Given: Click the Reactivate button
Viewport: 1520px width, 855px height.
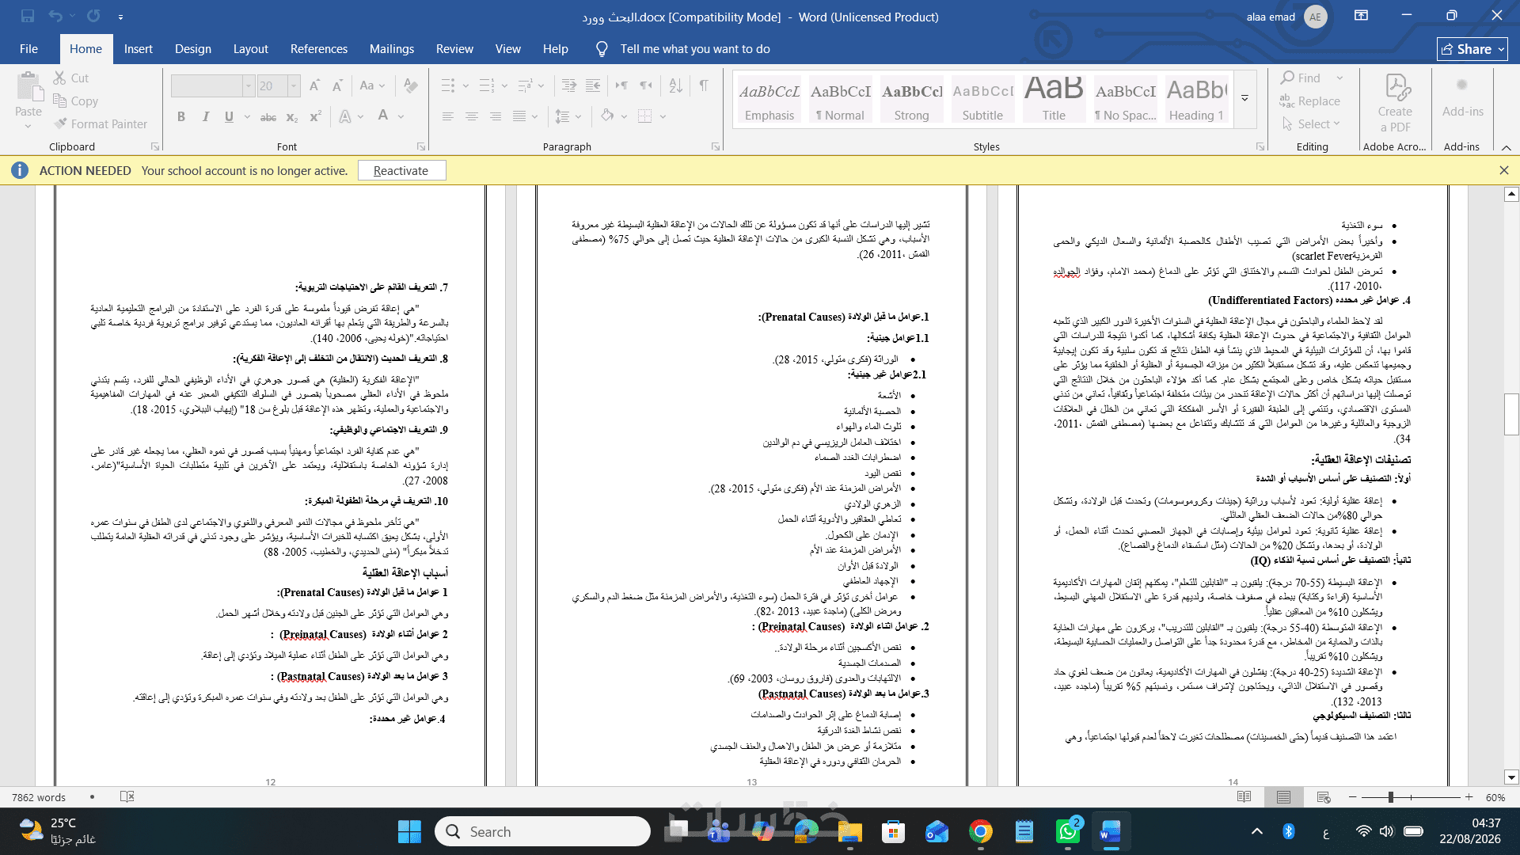Looking at the screenshot, I should pos(401,170).
